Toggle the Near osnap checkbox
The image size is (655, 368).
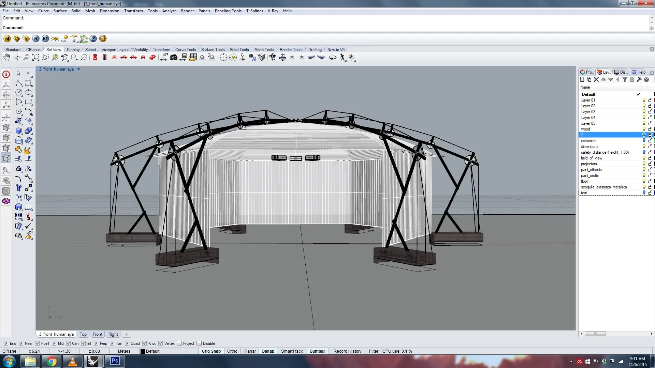(21, 343)
